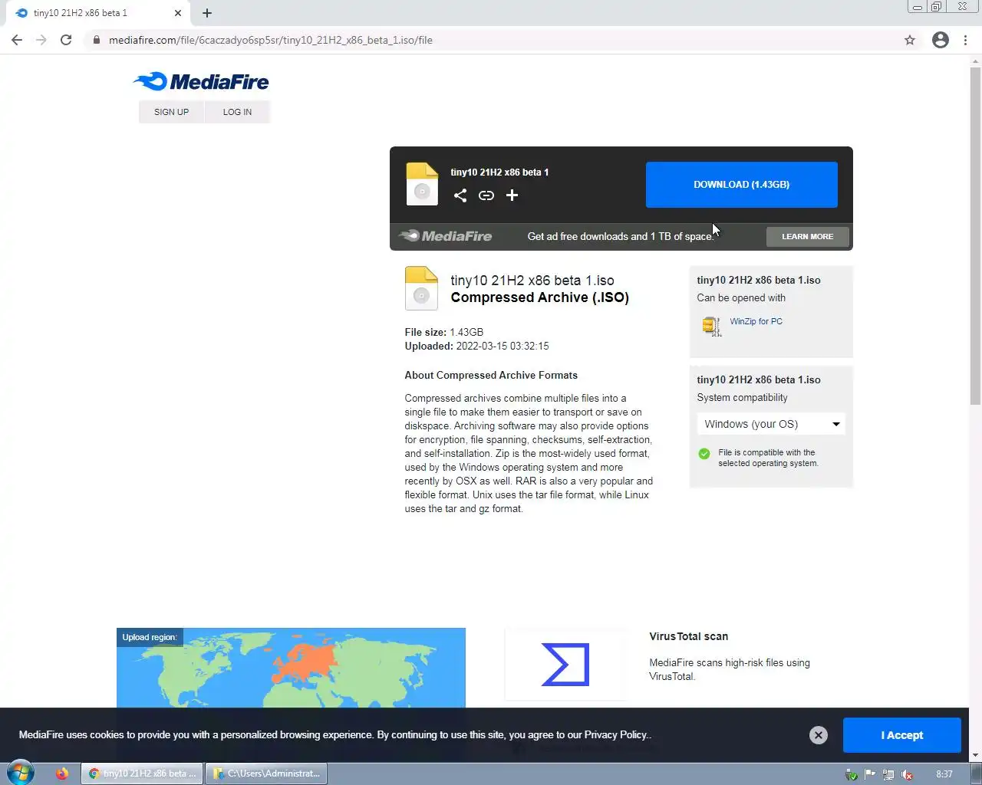Click the network tray icon
The height and width of the screenshot is (785, 982).
[x=888, y=774]
